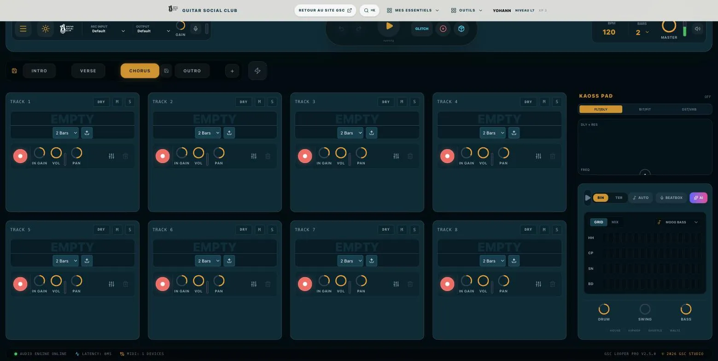Open the Bars count dropdown
Screen dimensions: 718x361
tap(642, 32)
